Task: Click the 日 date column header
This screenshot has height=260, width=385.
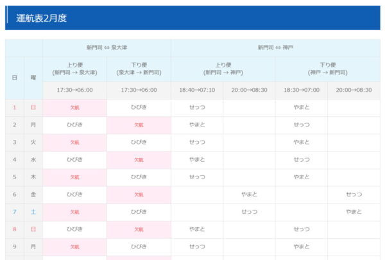Action: [x=15, y=78]
